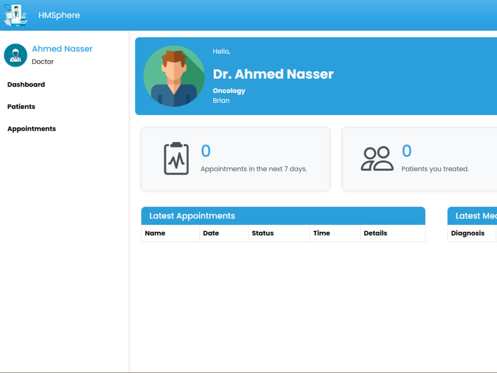497x373 pixels.
Task: Click the large doctor profile picture
Action: 173,76
